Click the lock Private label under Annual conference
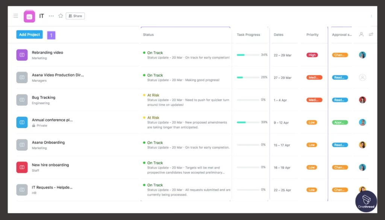This screenshot has height=220, width=385. pos(39,126)
